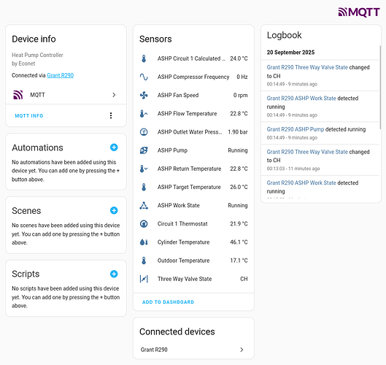Click the Three Way Valve State icon
The height and width of the screenshot is (365, 386).
point(144,279)
